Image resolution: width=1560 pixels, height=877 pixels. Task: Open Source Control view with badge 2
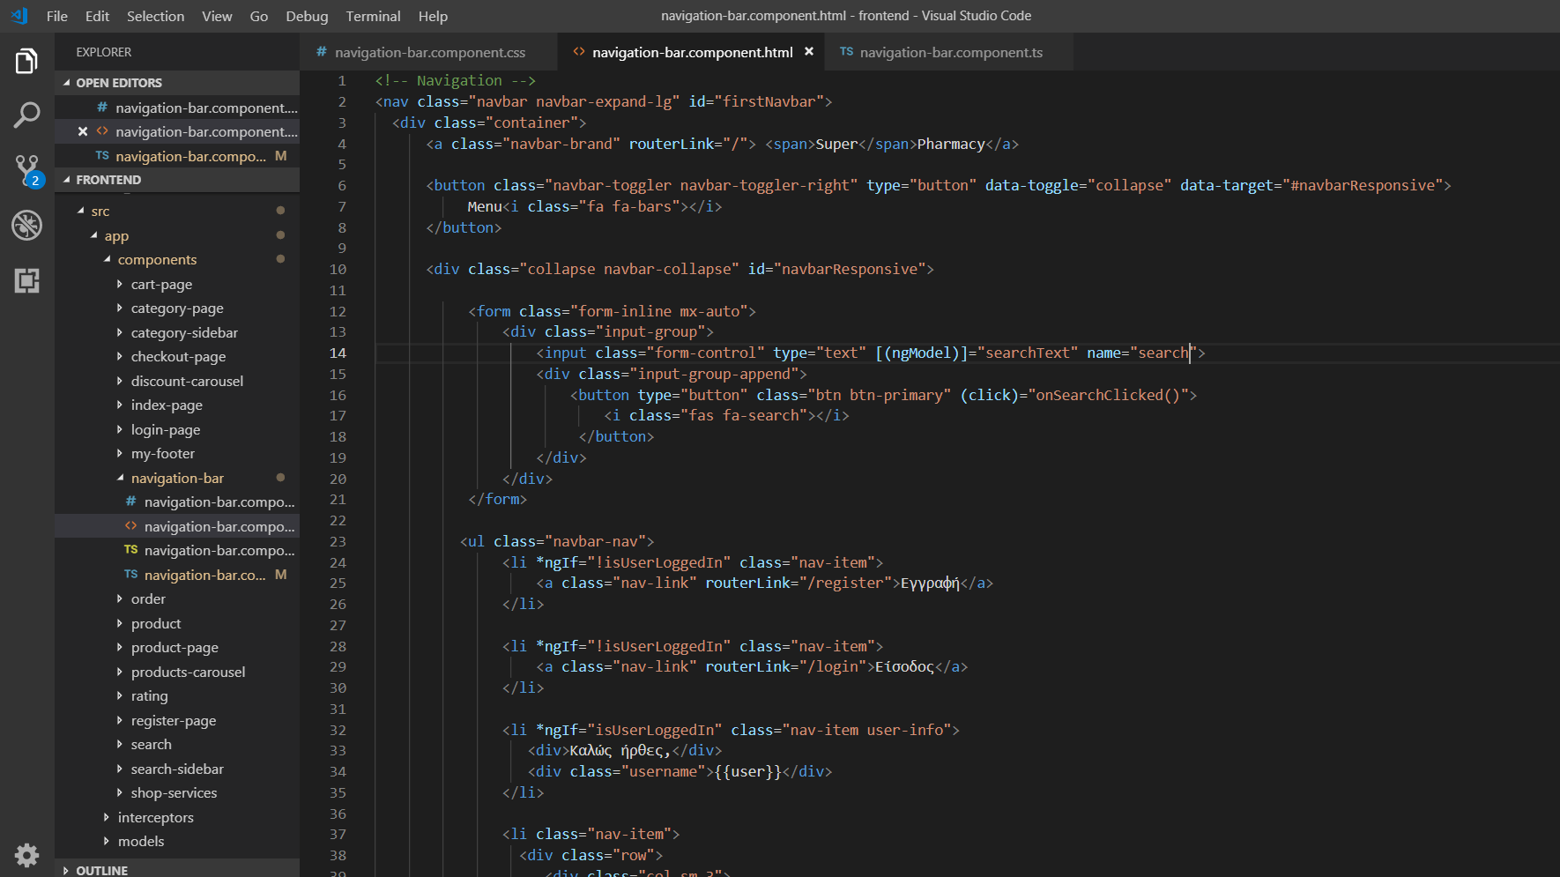[x=26, y=171]
